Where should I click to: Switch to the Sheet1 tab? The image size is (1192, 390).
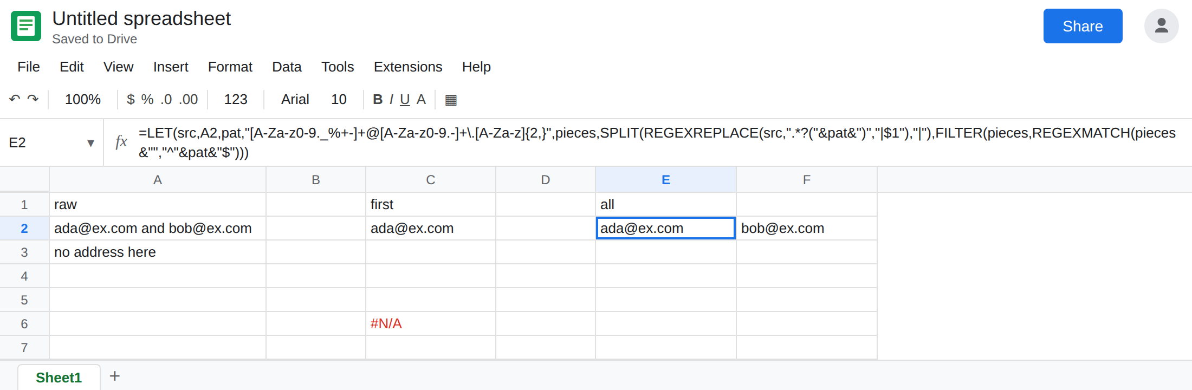pos(59,377)
